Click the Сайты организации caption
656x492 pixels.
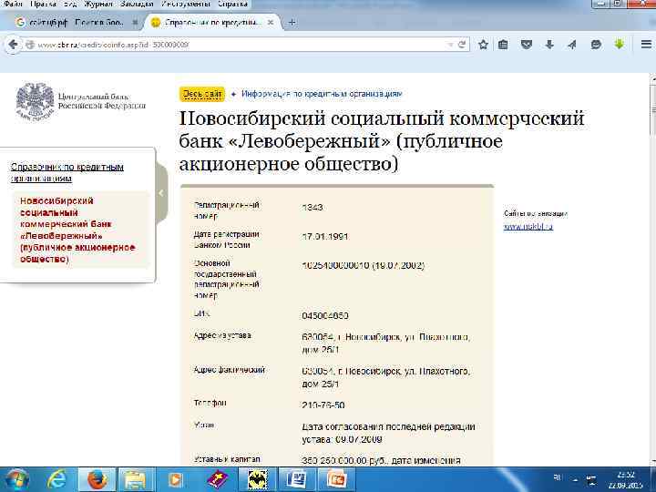click(x=536, y=214)
